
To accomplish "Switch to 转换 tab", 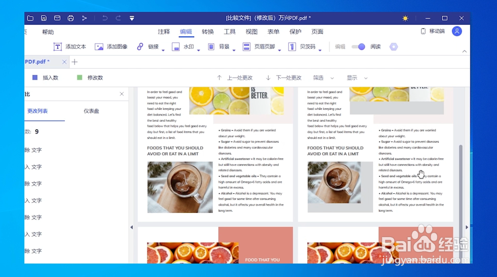I will (x=208, y=32).
